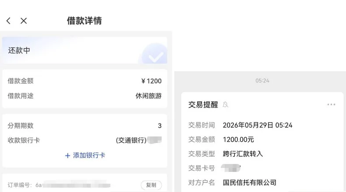Viewport: 346px width, 192px height.
Task: Tap the 对方户名 label
Action: 201,182
